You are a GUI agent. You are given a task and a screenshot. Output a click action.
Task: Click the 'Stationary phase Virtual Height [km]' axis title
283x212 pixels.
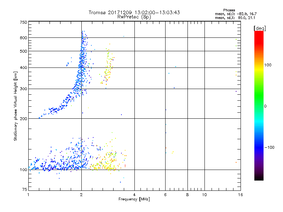point(15,106)
